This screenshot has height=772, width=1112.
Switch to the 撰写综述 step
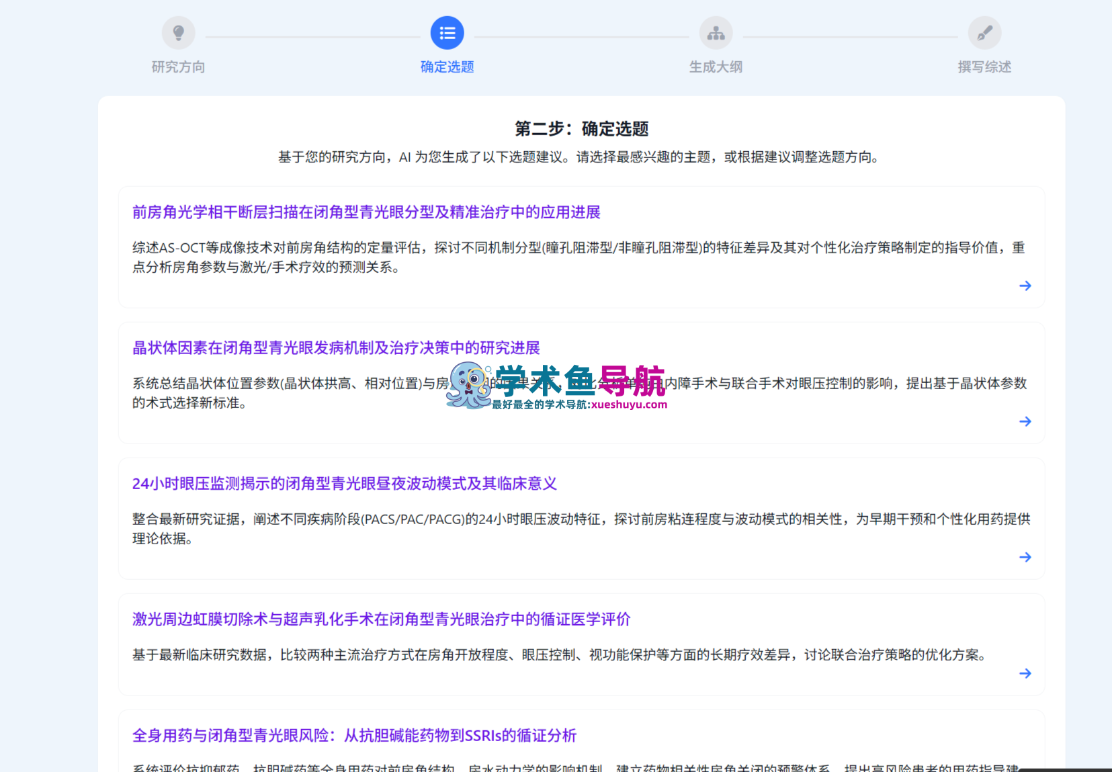point(984,67)
